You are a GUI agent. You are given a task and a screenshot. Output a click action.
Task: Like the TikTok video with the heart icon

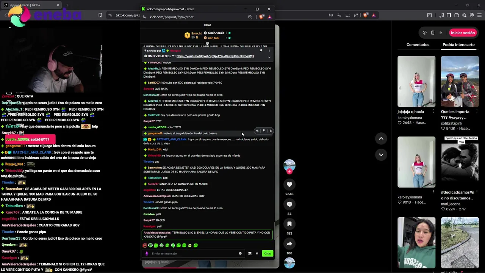click(x=289, y=184)
